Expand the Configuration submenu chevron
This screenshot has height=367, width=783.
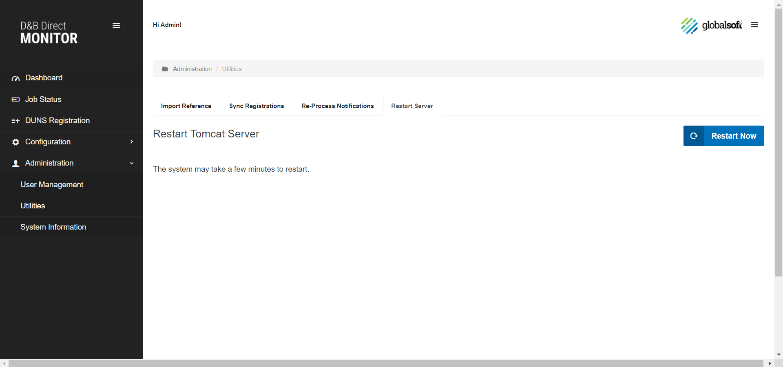point(131,141)
